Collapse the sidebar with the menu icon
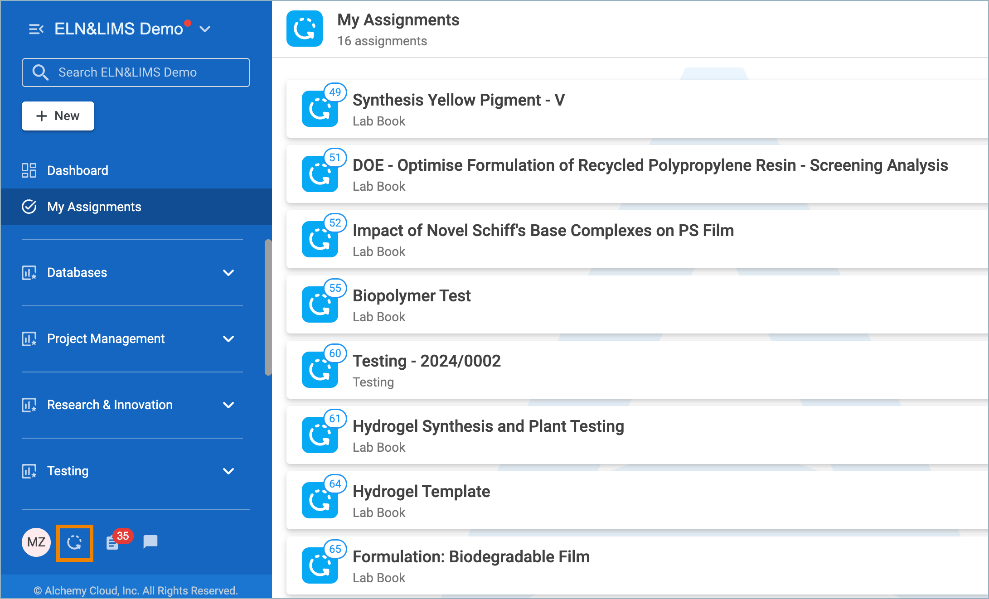This screenshot has width=989, height=599. pyautogui.click(x=36, y=29)
